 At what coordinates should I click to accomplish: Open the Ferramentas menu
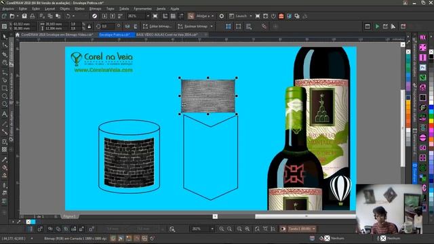[x=142, y=9]
